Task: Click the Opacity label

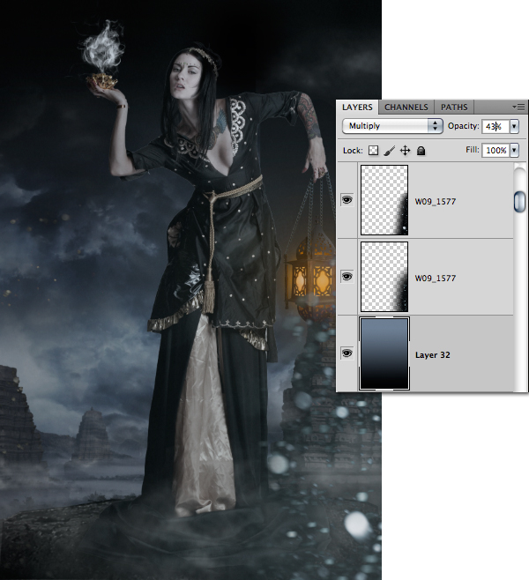Action: (x=463, y=126)
